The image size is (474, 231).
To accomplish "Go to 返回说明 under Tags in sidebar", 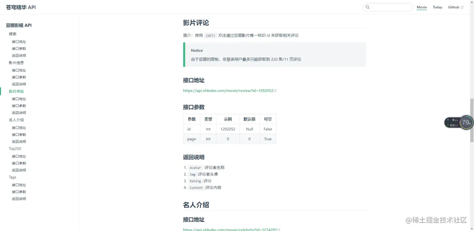I will click(19, 199).
